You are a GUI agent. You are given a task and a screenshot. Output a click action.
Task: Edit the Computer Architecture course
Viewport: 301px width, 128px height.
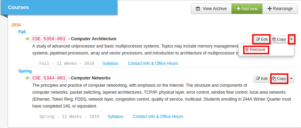tap(262, 39)
